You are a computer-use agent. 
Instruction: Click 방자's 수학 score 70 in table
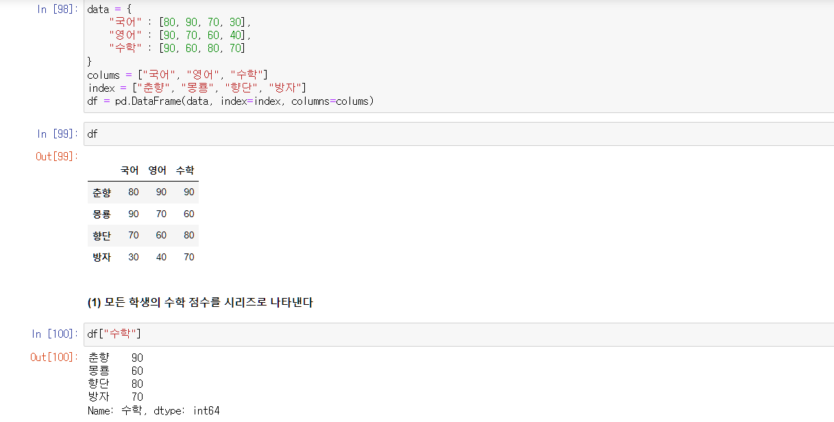coord(189,258)
